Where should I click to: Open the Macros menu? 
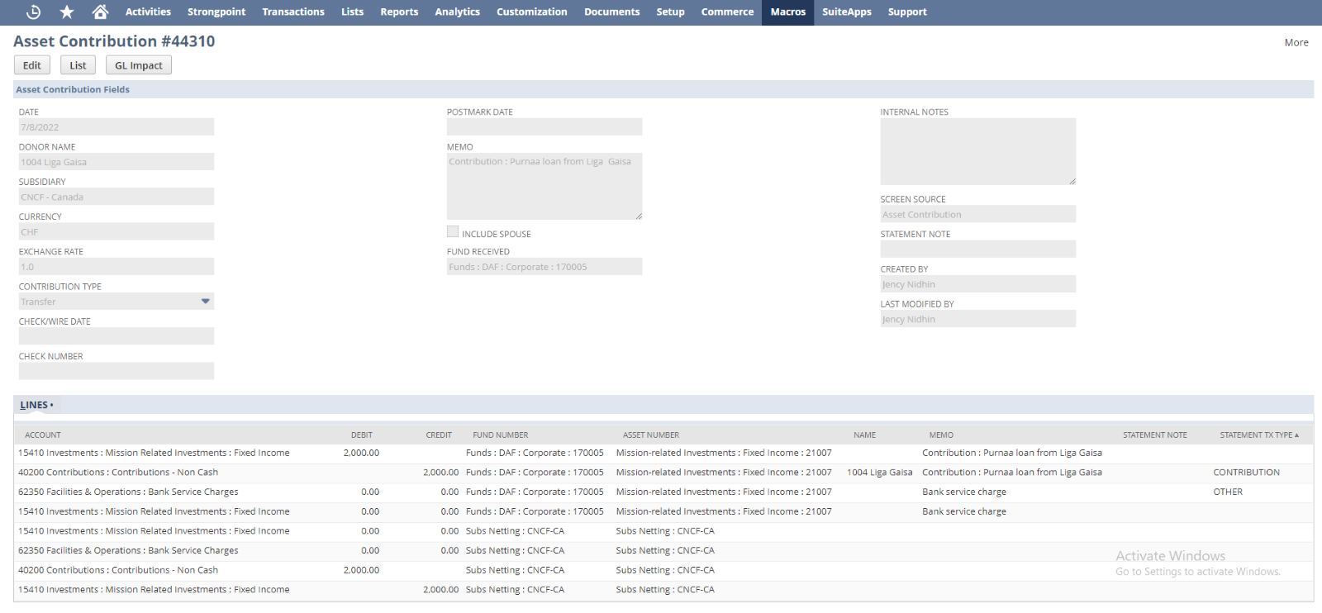[787, 12]
